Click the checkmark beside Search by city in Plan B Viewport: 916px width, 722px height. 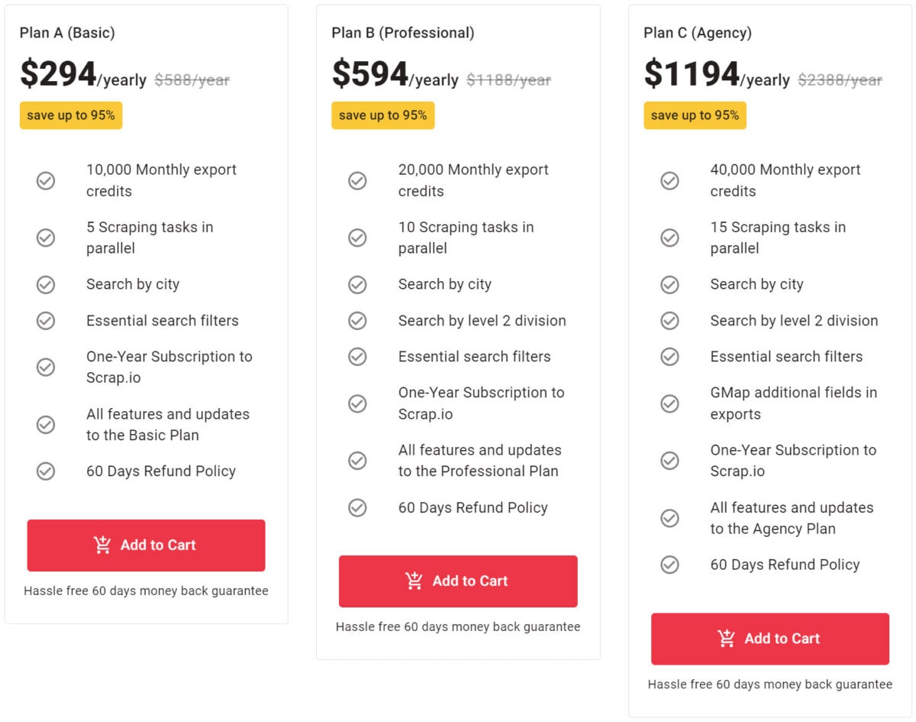(x=357, y=284)
